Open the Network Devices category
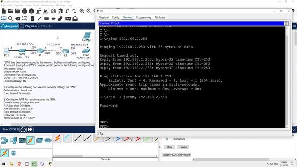Screen dimensions: 297x167 pos(5,141)
